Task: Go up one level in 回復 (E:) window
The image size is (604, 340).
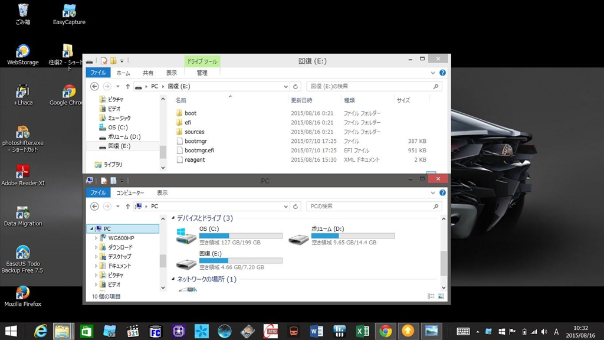Action: click(127, 87)
